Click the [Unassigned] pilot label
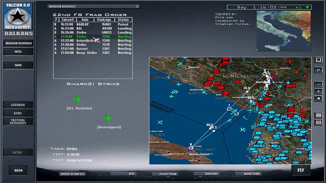The image size is (326, 183). click(109, 127)
